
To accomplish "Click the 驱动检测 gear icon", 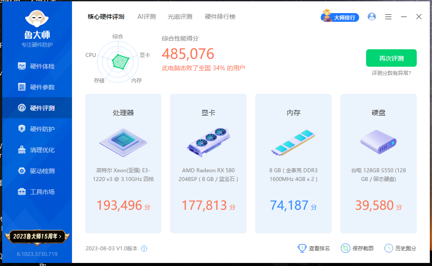I will (x=22, y=171).
